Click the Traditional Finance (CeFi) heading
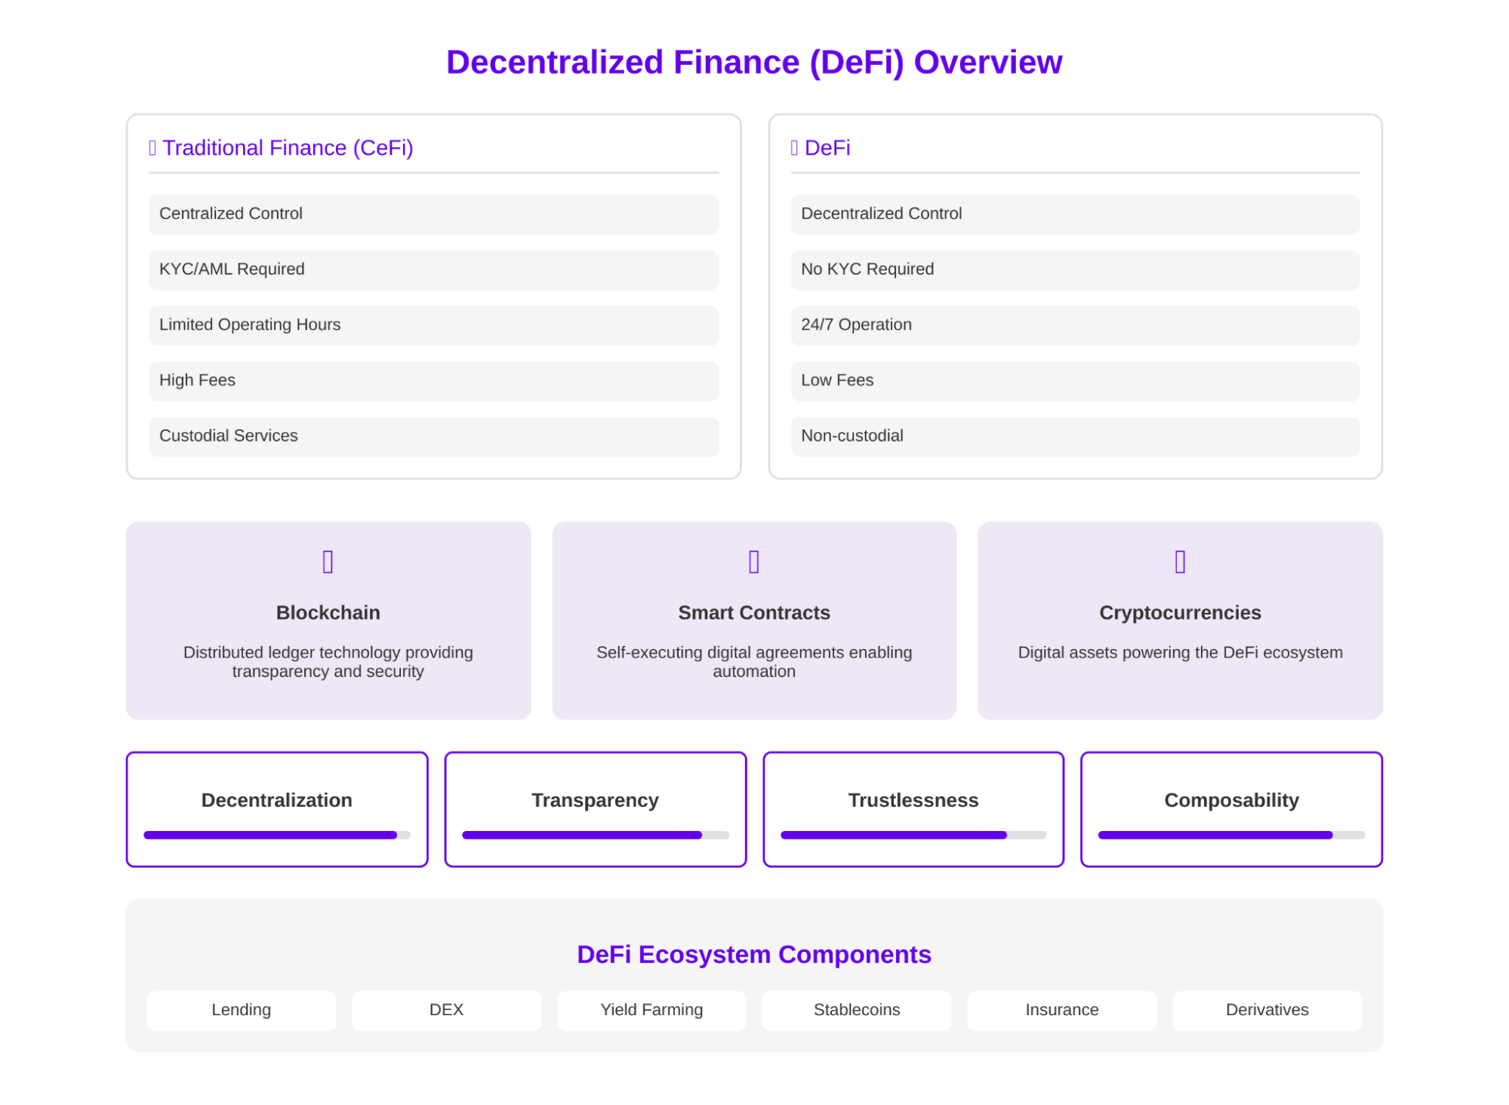1509x1105 pixels. [288, 148]
